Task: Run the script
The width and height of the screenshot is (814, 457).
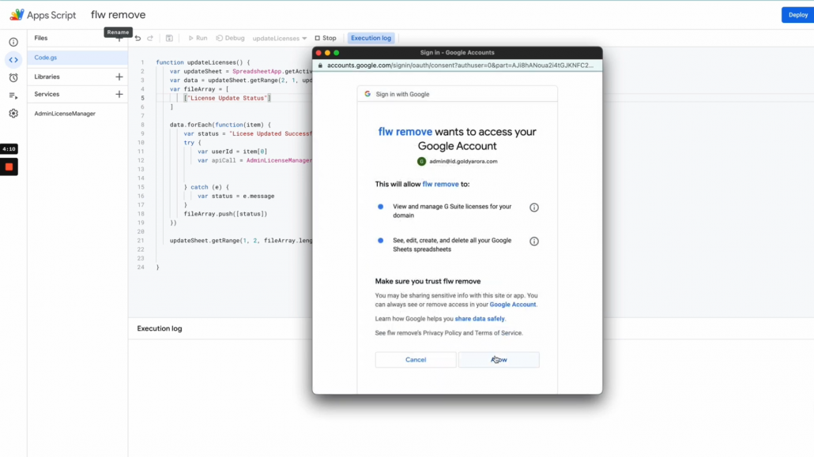Action: click(198, 38)
